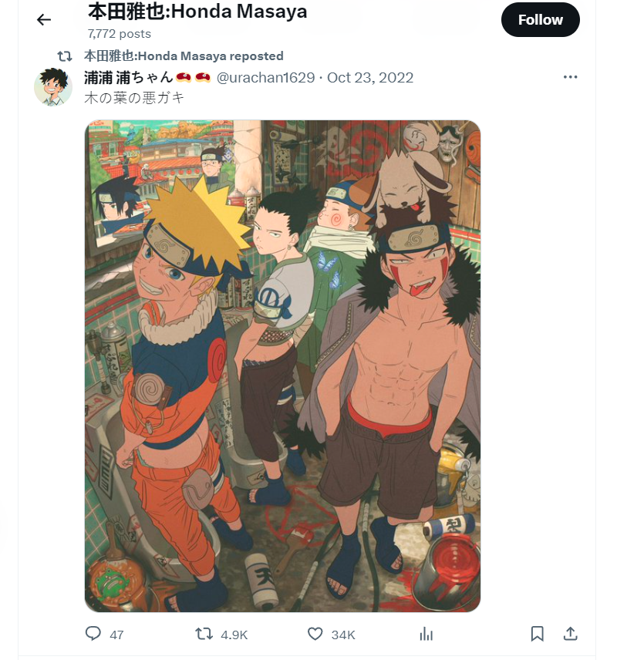View post analytics bar chart icon

coord(426,634)
